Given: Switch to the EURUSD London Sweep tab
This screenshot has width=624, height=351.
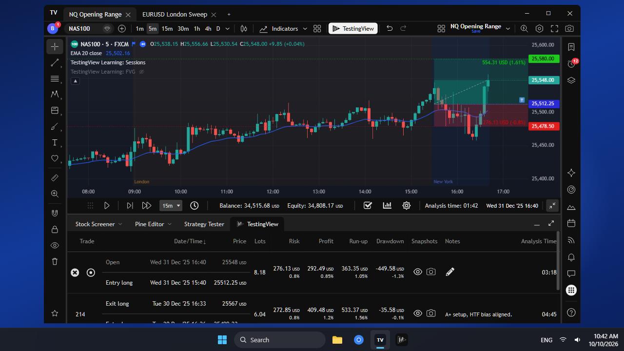Looking at the screenshot, I should [175, 14].
